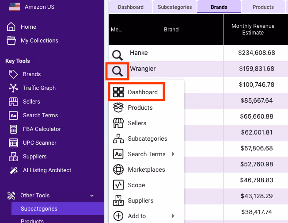Select Subcategories under Other Tools
Image resolution: width=288 pixels, height=223 pixels.
click(x=58, y=209)
